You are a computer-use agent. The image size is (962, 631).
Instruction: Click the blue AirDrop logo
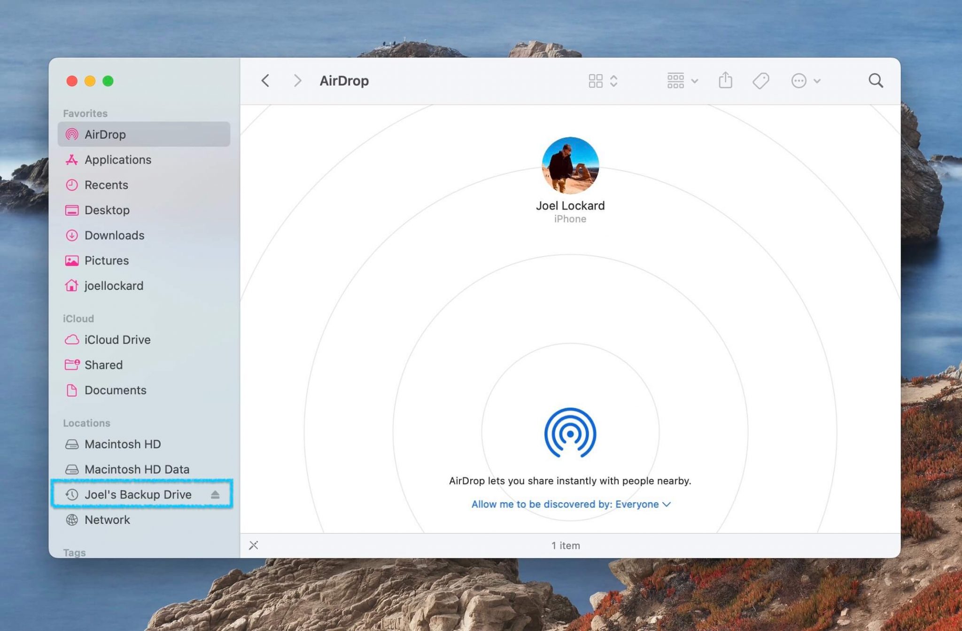(x=570, y=433)
